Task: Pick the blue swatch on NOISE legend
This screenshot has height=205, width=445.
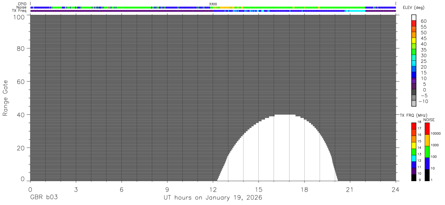Action: [427, 163]
